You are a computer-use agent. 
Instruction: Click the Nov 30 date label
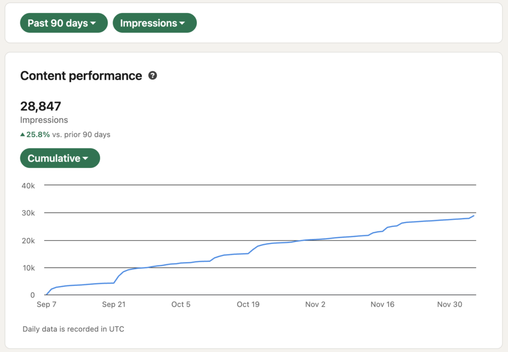(x=450, y=304)
